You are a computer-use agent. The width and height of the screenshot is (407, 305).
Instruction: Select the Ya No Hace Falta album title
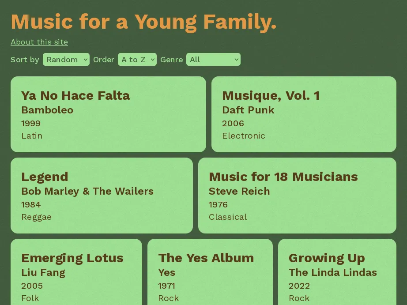[x=75, y=95]
